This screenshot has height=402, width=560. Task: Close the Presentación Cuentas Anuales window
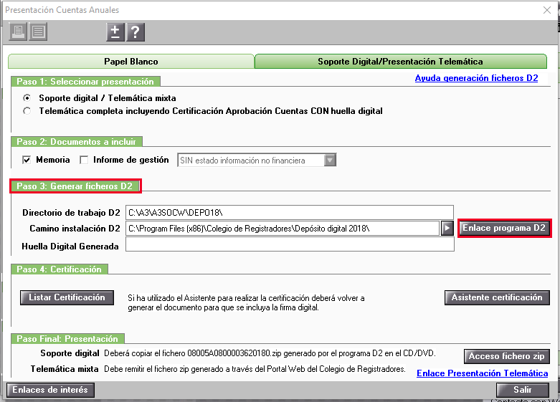(x=547, y=10)
